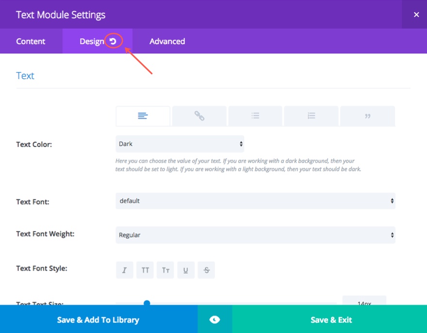This screenshot has width=427, height=333.
Task: Toggle underline font style
Action: pos(186,270)
